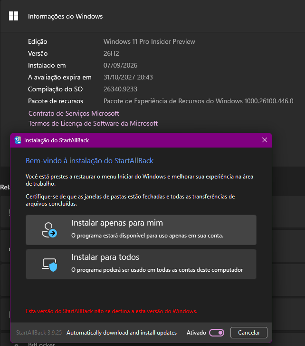Screen dimensions: 305x346
Task: Select the version value 26H2
Action: 111,53
